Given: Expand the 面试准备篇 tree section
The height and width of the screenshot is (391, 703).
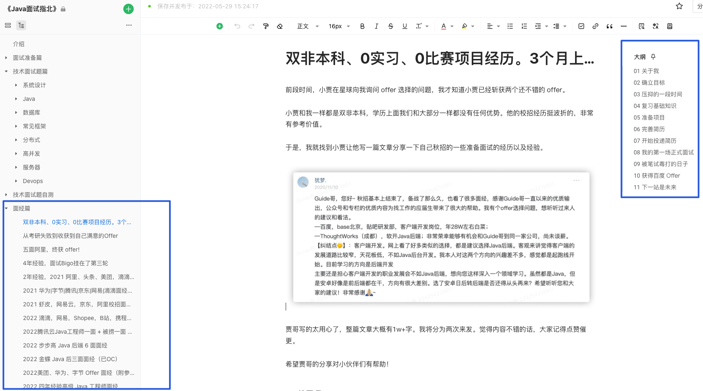Looking at the screenshot, I should pyautogui.click(x=6, y=58).
